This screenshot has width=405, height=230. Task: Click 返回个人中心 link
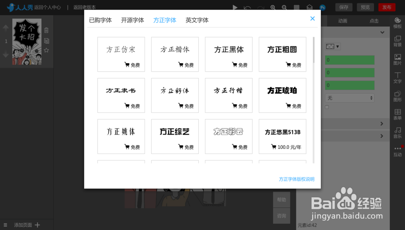47,7
